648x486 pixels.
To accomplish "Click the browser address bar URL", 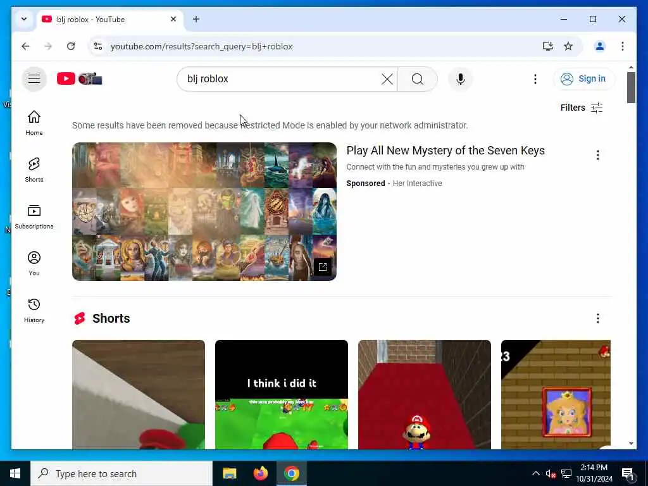I will tap(202, 46).
